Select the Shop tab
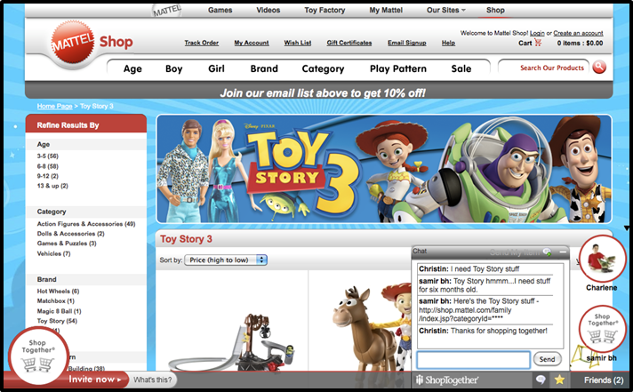Screen dimensions: 633x392 [x=495, y=10]
